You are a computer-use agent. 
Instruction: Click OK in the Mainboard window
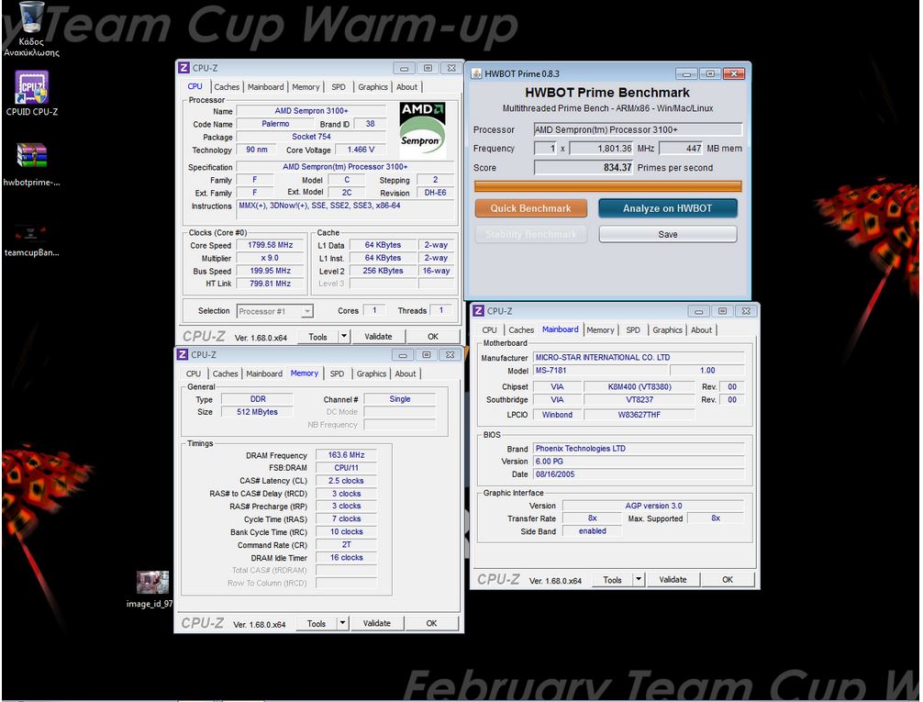[x=728, y=580]
